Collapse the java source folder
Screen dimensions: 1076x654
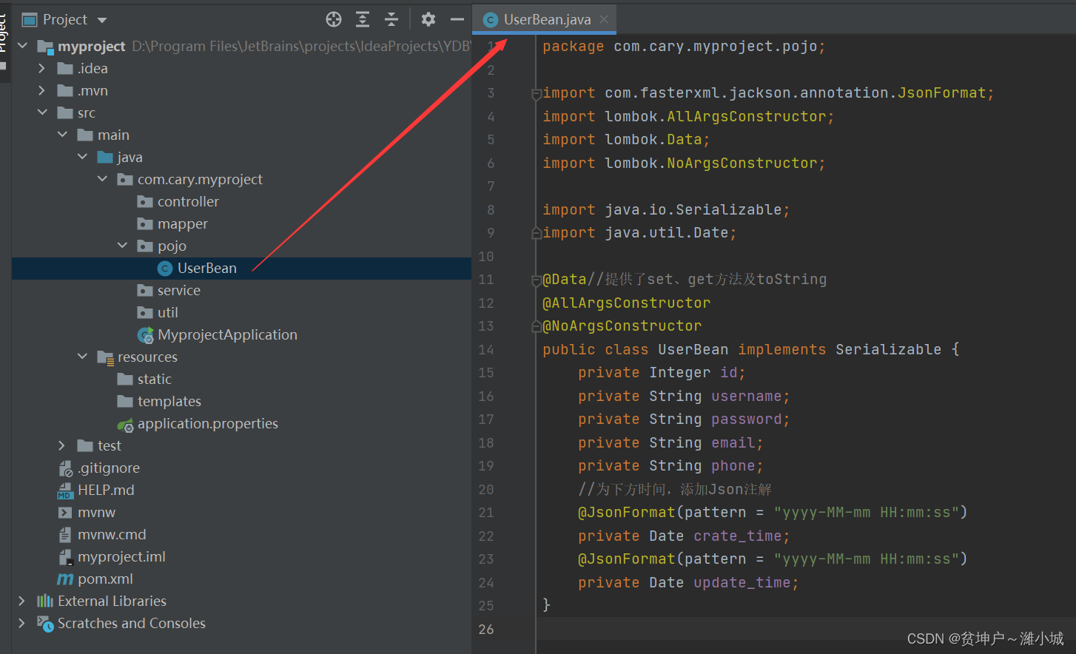(x=82, y=157)
